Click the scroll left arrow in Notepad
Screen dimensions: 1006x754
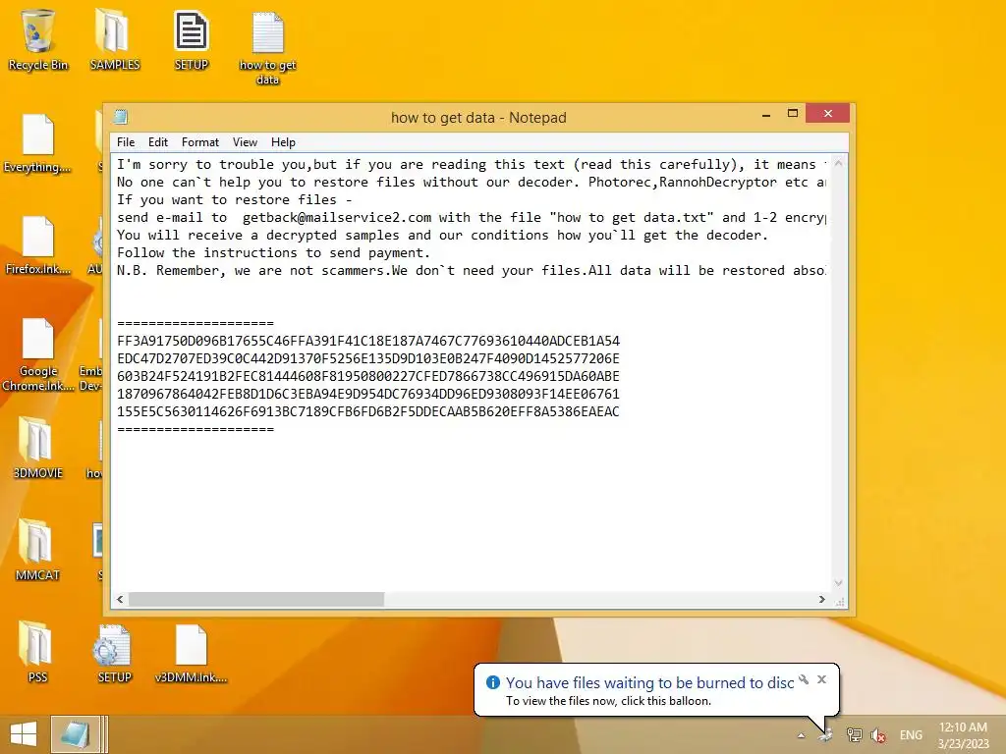120,600
